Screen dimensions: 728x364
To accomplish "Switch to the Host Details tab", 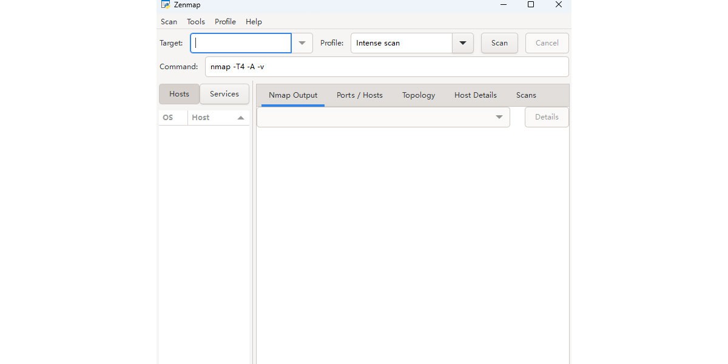I will point(476,95).
